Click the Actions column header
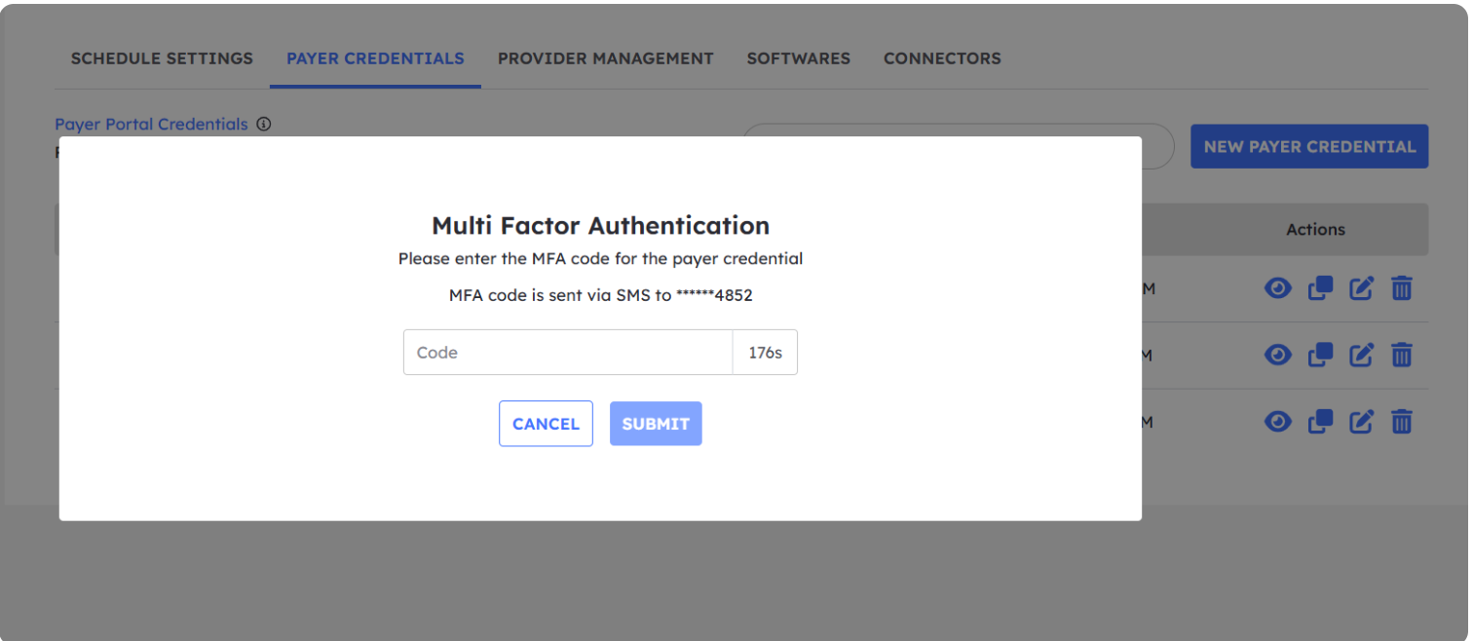Image resolution: width=1473 pixels, height=641 pixels. coord(1315,230)
